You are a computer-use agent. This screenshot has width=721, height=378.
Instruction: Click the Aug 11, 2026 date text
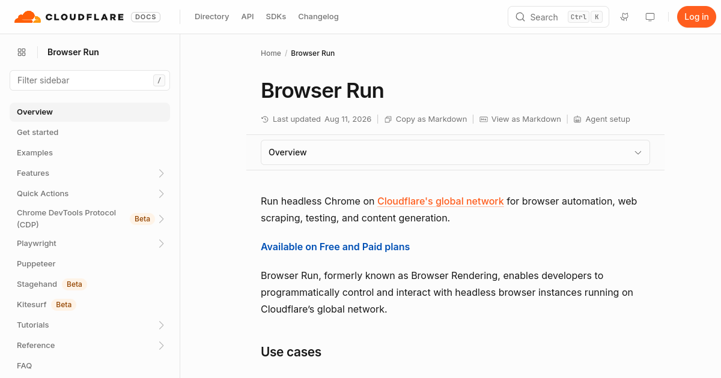tap(348, 119)
